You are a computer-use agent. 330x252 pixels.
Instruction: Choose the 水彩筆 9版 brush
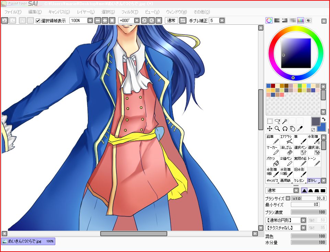[273, 172]
